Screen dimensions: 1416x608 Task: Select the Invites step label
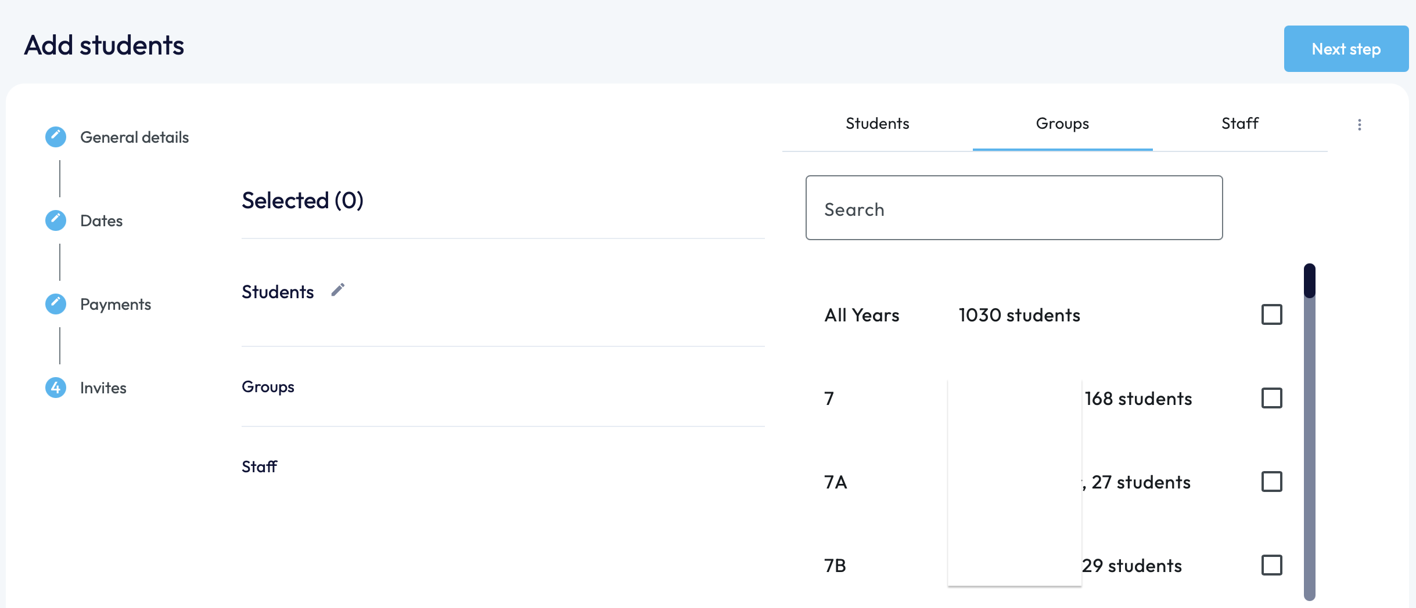coord(103,388)
